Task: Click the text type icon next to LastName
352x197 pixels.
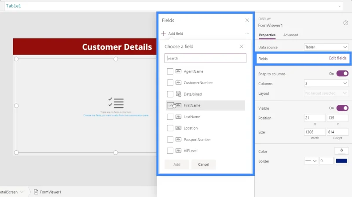Action: [179, 117]
